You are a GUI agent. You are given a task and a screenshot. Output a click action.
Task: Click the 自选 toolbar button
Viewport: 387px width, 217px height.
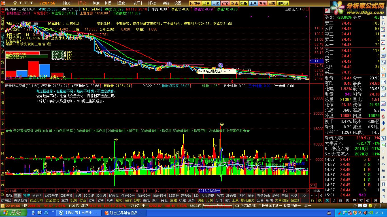click(216, 3)
